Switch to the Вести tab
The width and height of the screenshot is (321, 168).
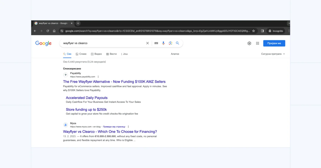112,54
